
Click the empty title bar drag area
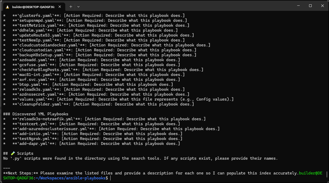pyautogui.click(x=181, y=6)
